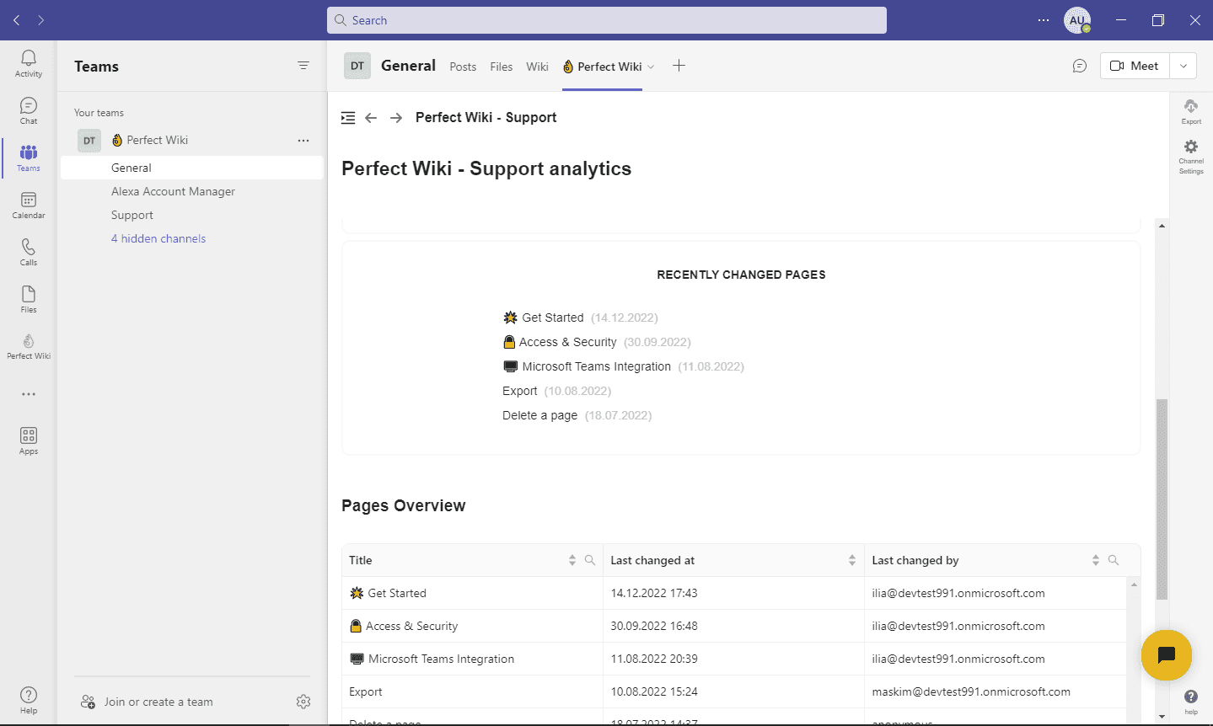Show the 4 hidden channels
The image size is (1213, 726).
(x=158, y=238)
